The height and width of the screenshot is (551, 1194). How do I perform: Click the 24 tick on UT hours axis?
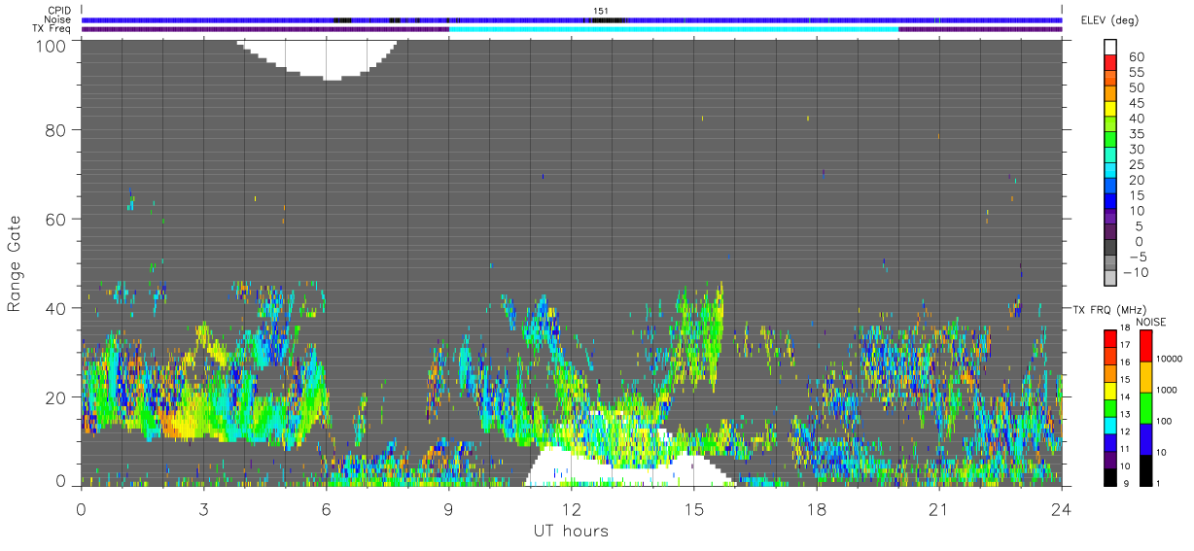1061,508
